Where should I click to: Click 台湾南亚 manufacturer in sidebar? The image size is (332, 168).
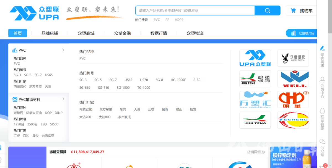click(x=48, y=136)
